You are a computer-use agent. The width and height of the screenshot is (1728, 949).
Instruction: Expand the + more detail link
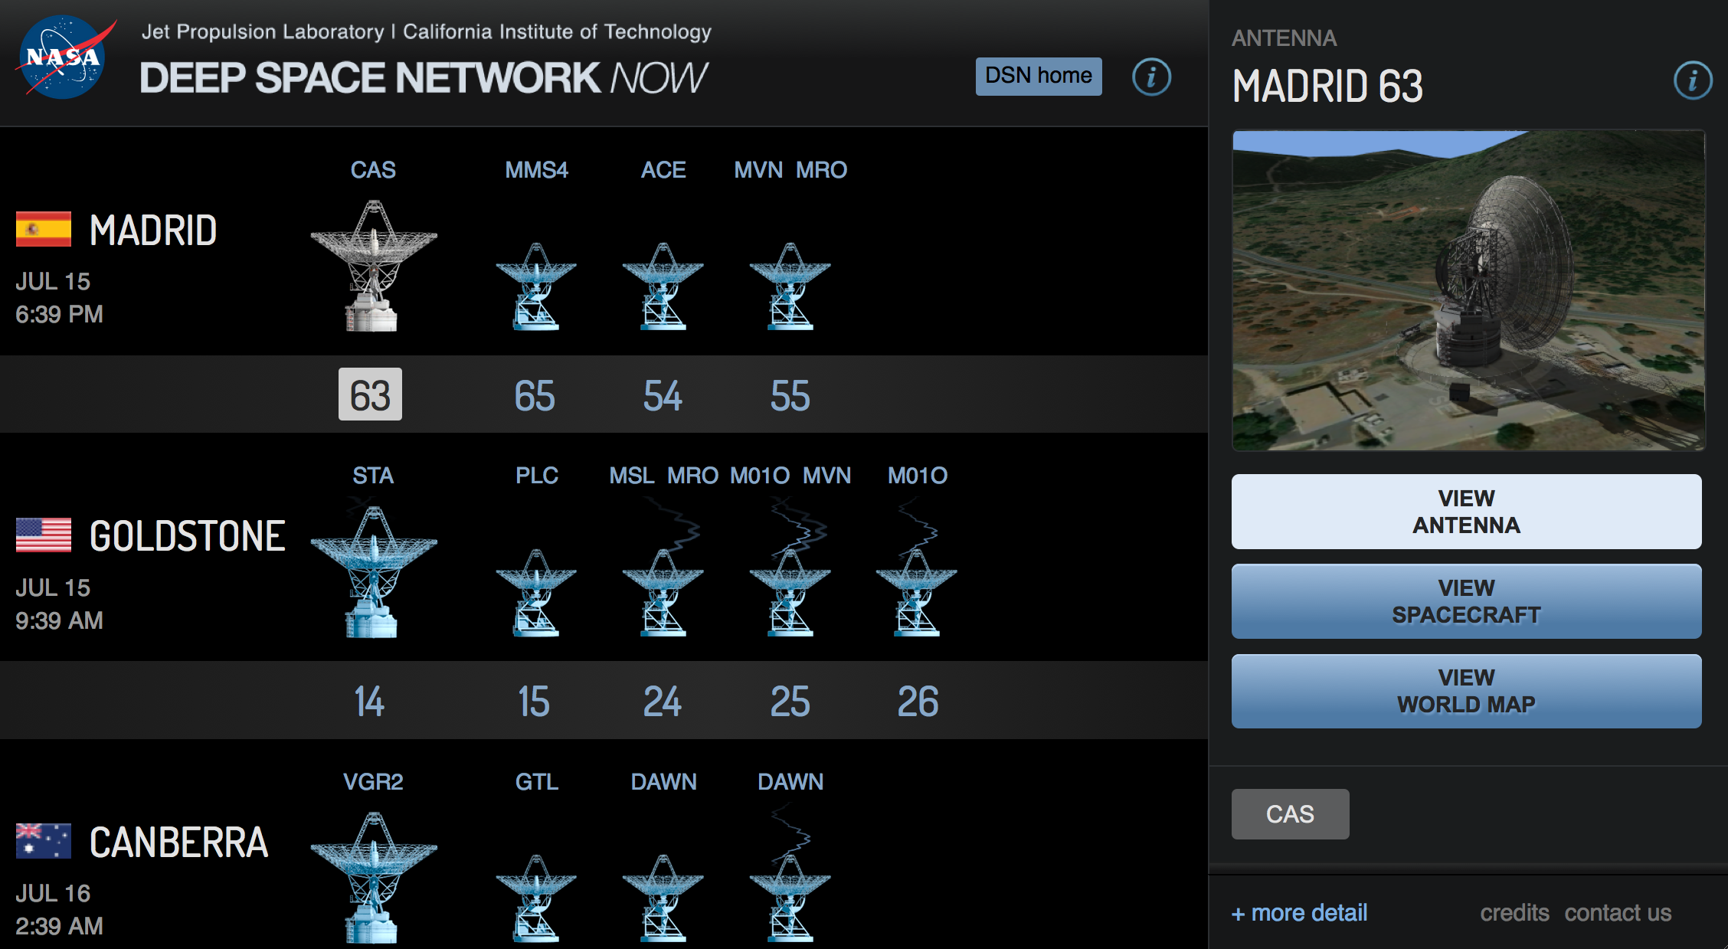pos(1299,913)
